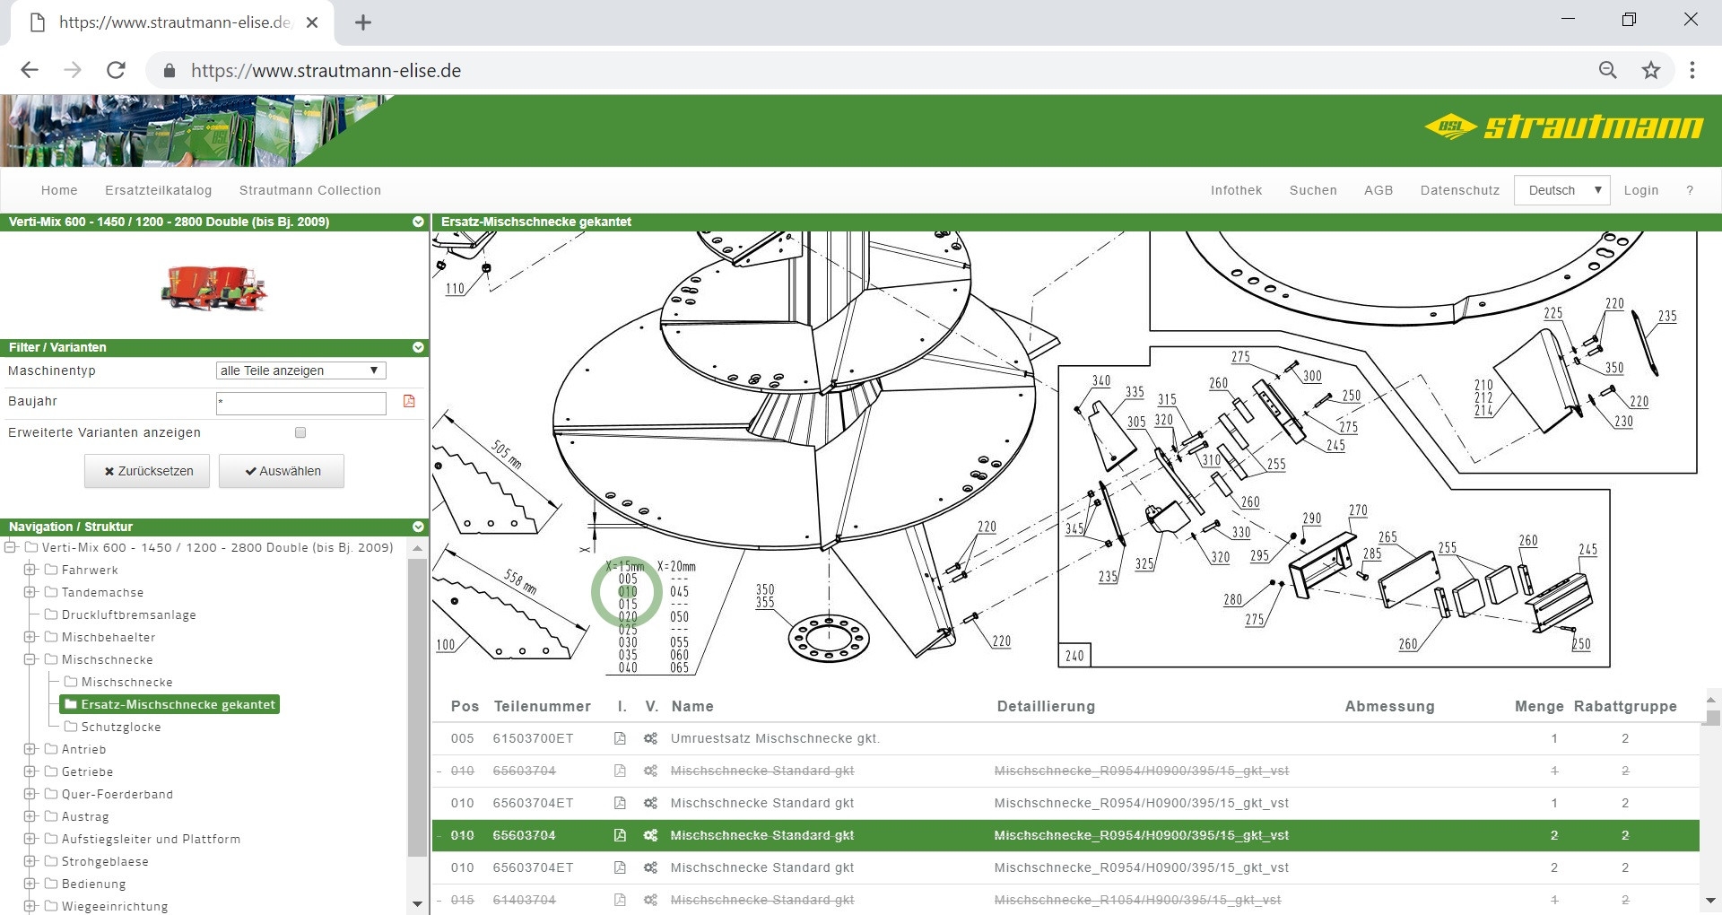
Task: Expand the Antrieb tree node
Action: tap(30, 749)
